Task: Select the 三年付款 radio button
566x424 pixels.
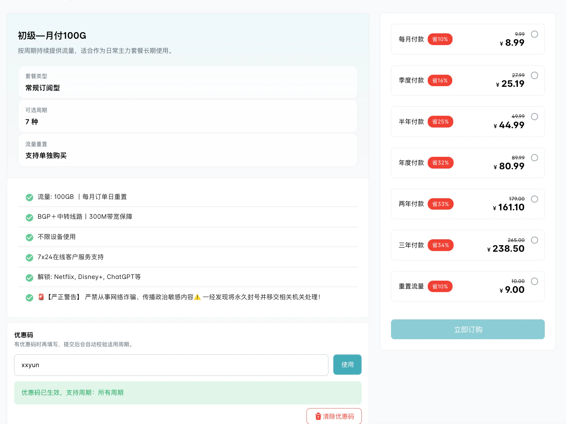Action: [x=534, y=240]
